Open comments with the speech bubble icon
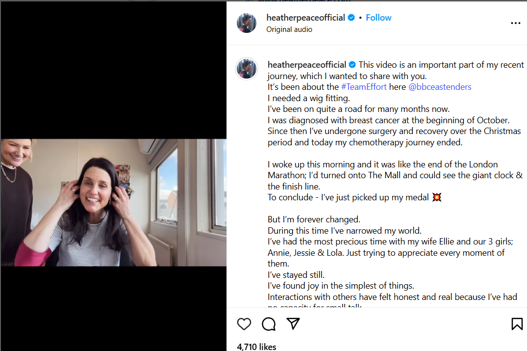 pyautogui.click(x=268, y=324)
